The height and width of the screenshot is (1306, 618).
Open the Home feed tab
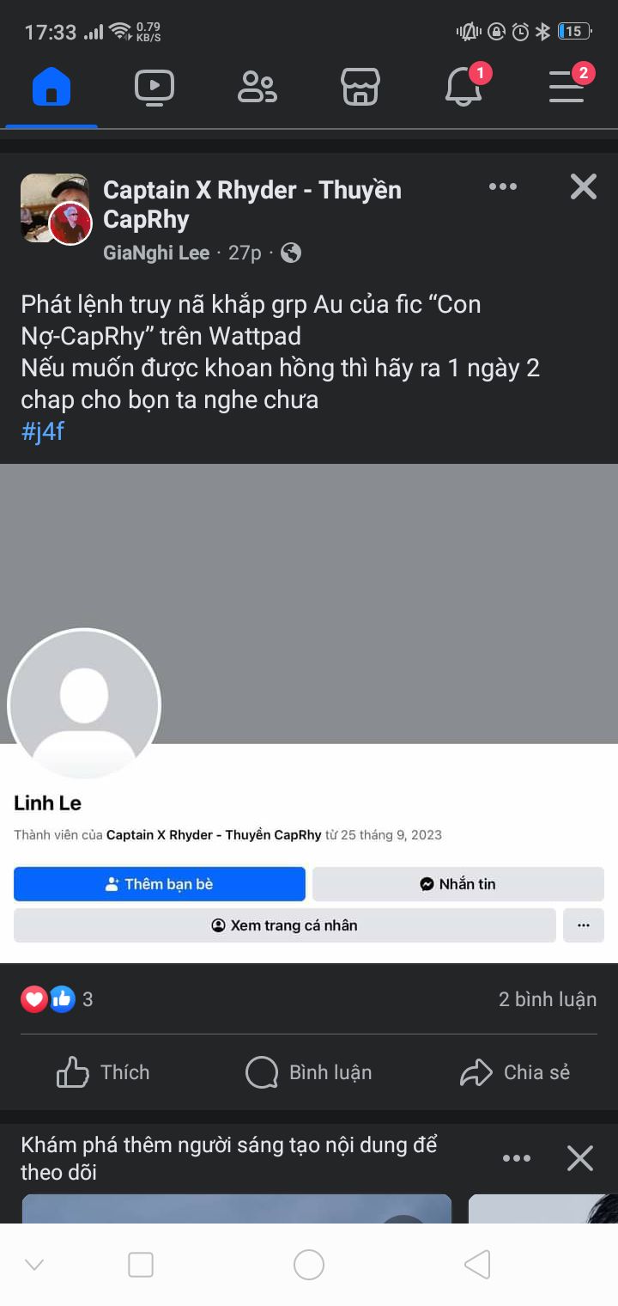51,87
